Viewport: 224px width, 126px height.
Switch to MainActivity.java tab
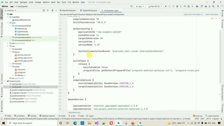(69, 10)
